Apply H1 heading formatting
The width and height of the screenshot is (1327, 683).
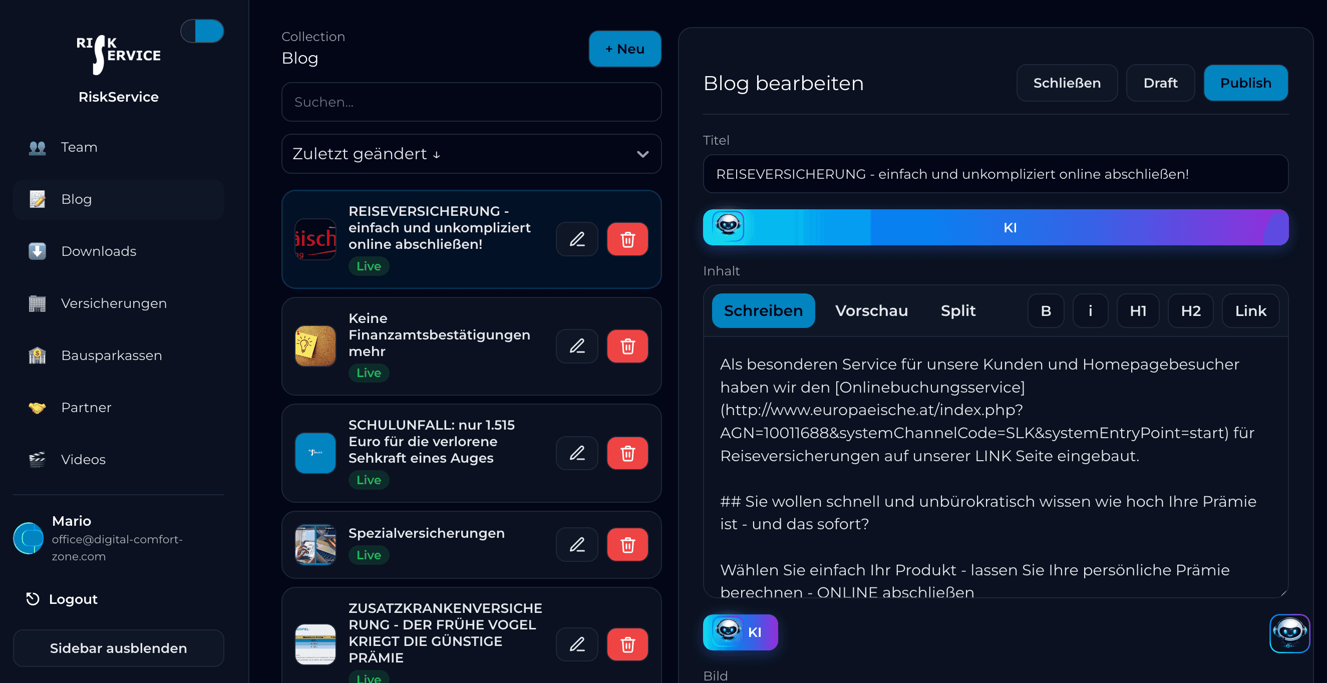coord(1138,310)
